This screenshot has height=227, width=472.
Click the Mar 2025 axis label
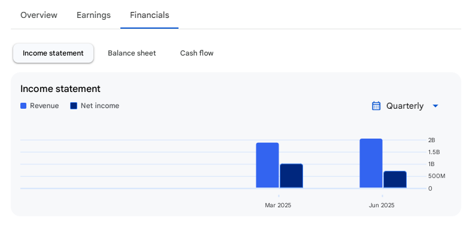[278, 205]
